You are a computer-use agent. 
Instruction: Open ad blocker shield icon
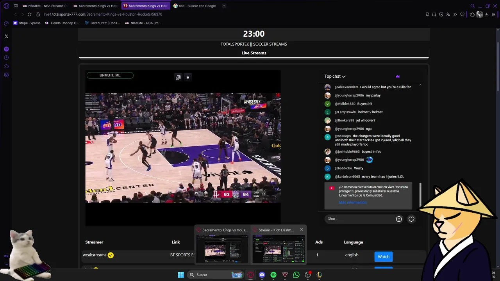[441, 14]
